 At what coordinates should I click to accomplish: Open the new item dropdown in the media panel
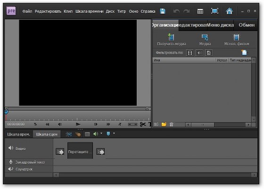click(x=244, y=52)
